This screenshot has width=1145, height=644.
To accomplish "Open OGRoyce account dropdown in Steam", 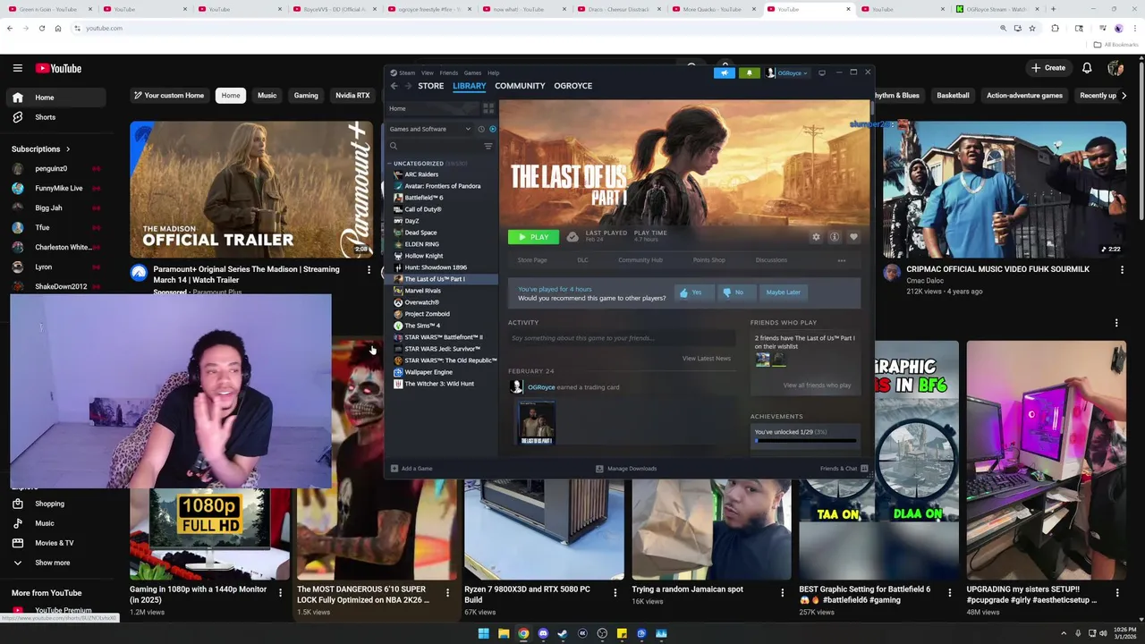I will (x=787, y=72).
